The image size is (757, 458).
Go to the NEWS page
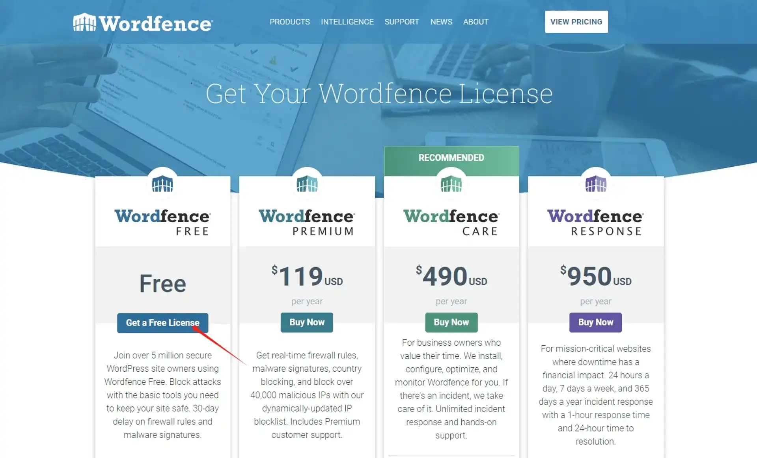point(441,22)
